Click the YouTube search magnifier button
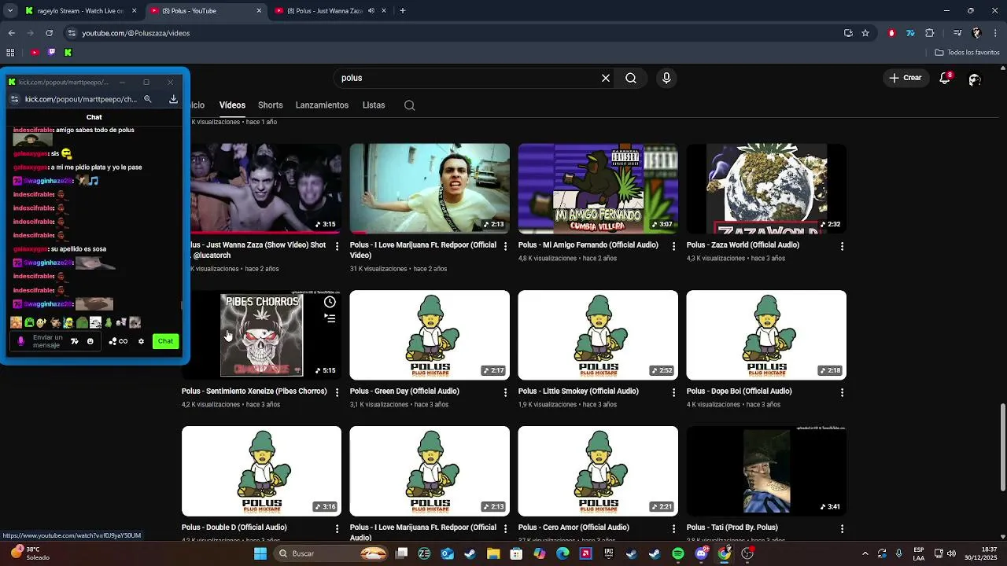 (631, 78)
